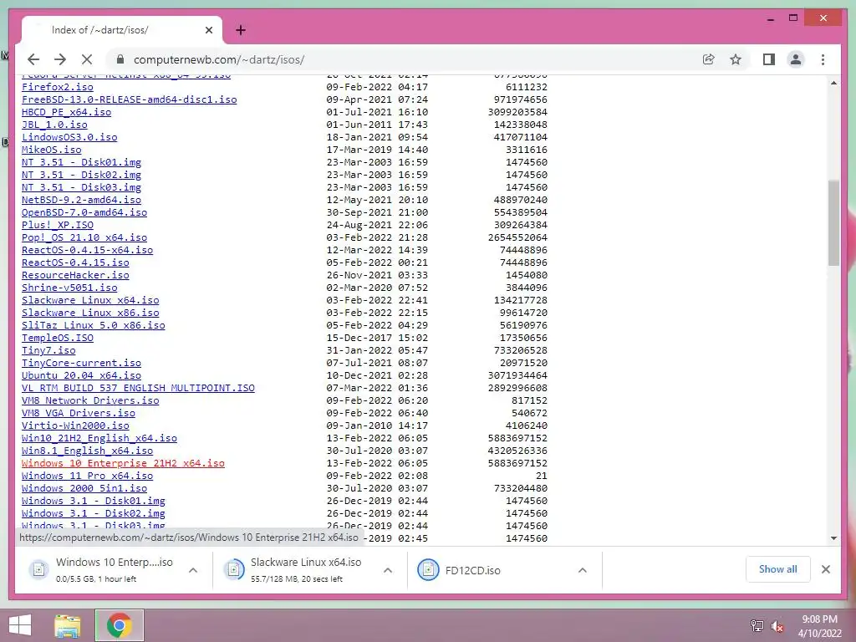Download Win10_21H2_English_x64.iso

click(x=99, y=438)
